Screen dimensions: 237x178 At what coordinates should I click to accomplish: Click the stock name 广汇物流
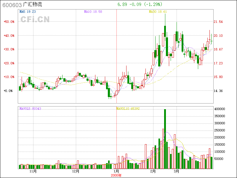34,5
